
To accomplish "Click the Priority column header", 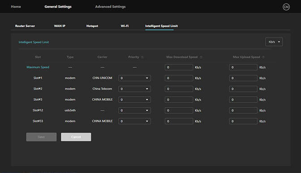I will click(133, 57).
